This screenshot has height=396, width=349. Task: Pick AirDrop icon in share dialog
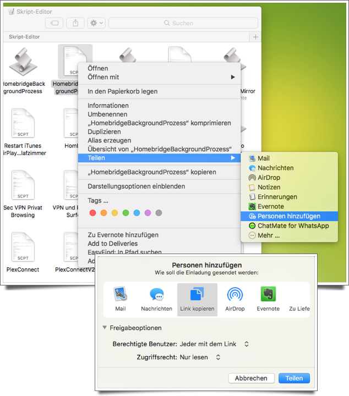click(235, 295)
